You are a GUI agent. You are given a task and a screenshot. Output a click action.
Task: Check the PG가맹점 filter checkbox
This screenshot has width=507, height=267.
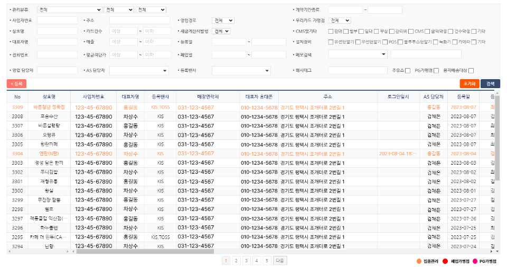[436, 71]
